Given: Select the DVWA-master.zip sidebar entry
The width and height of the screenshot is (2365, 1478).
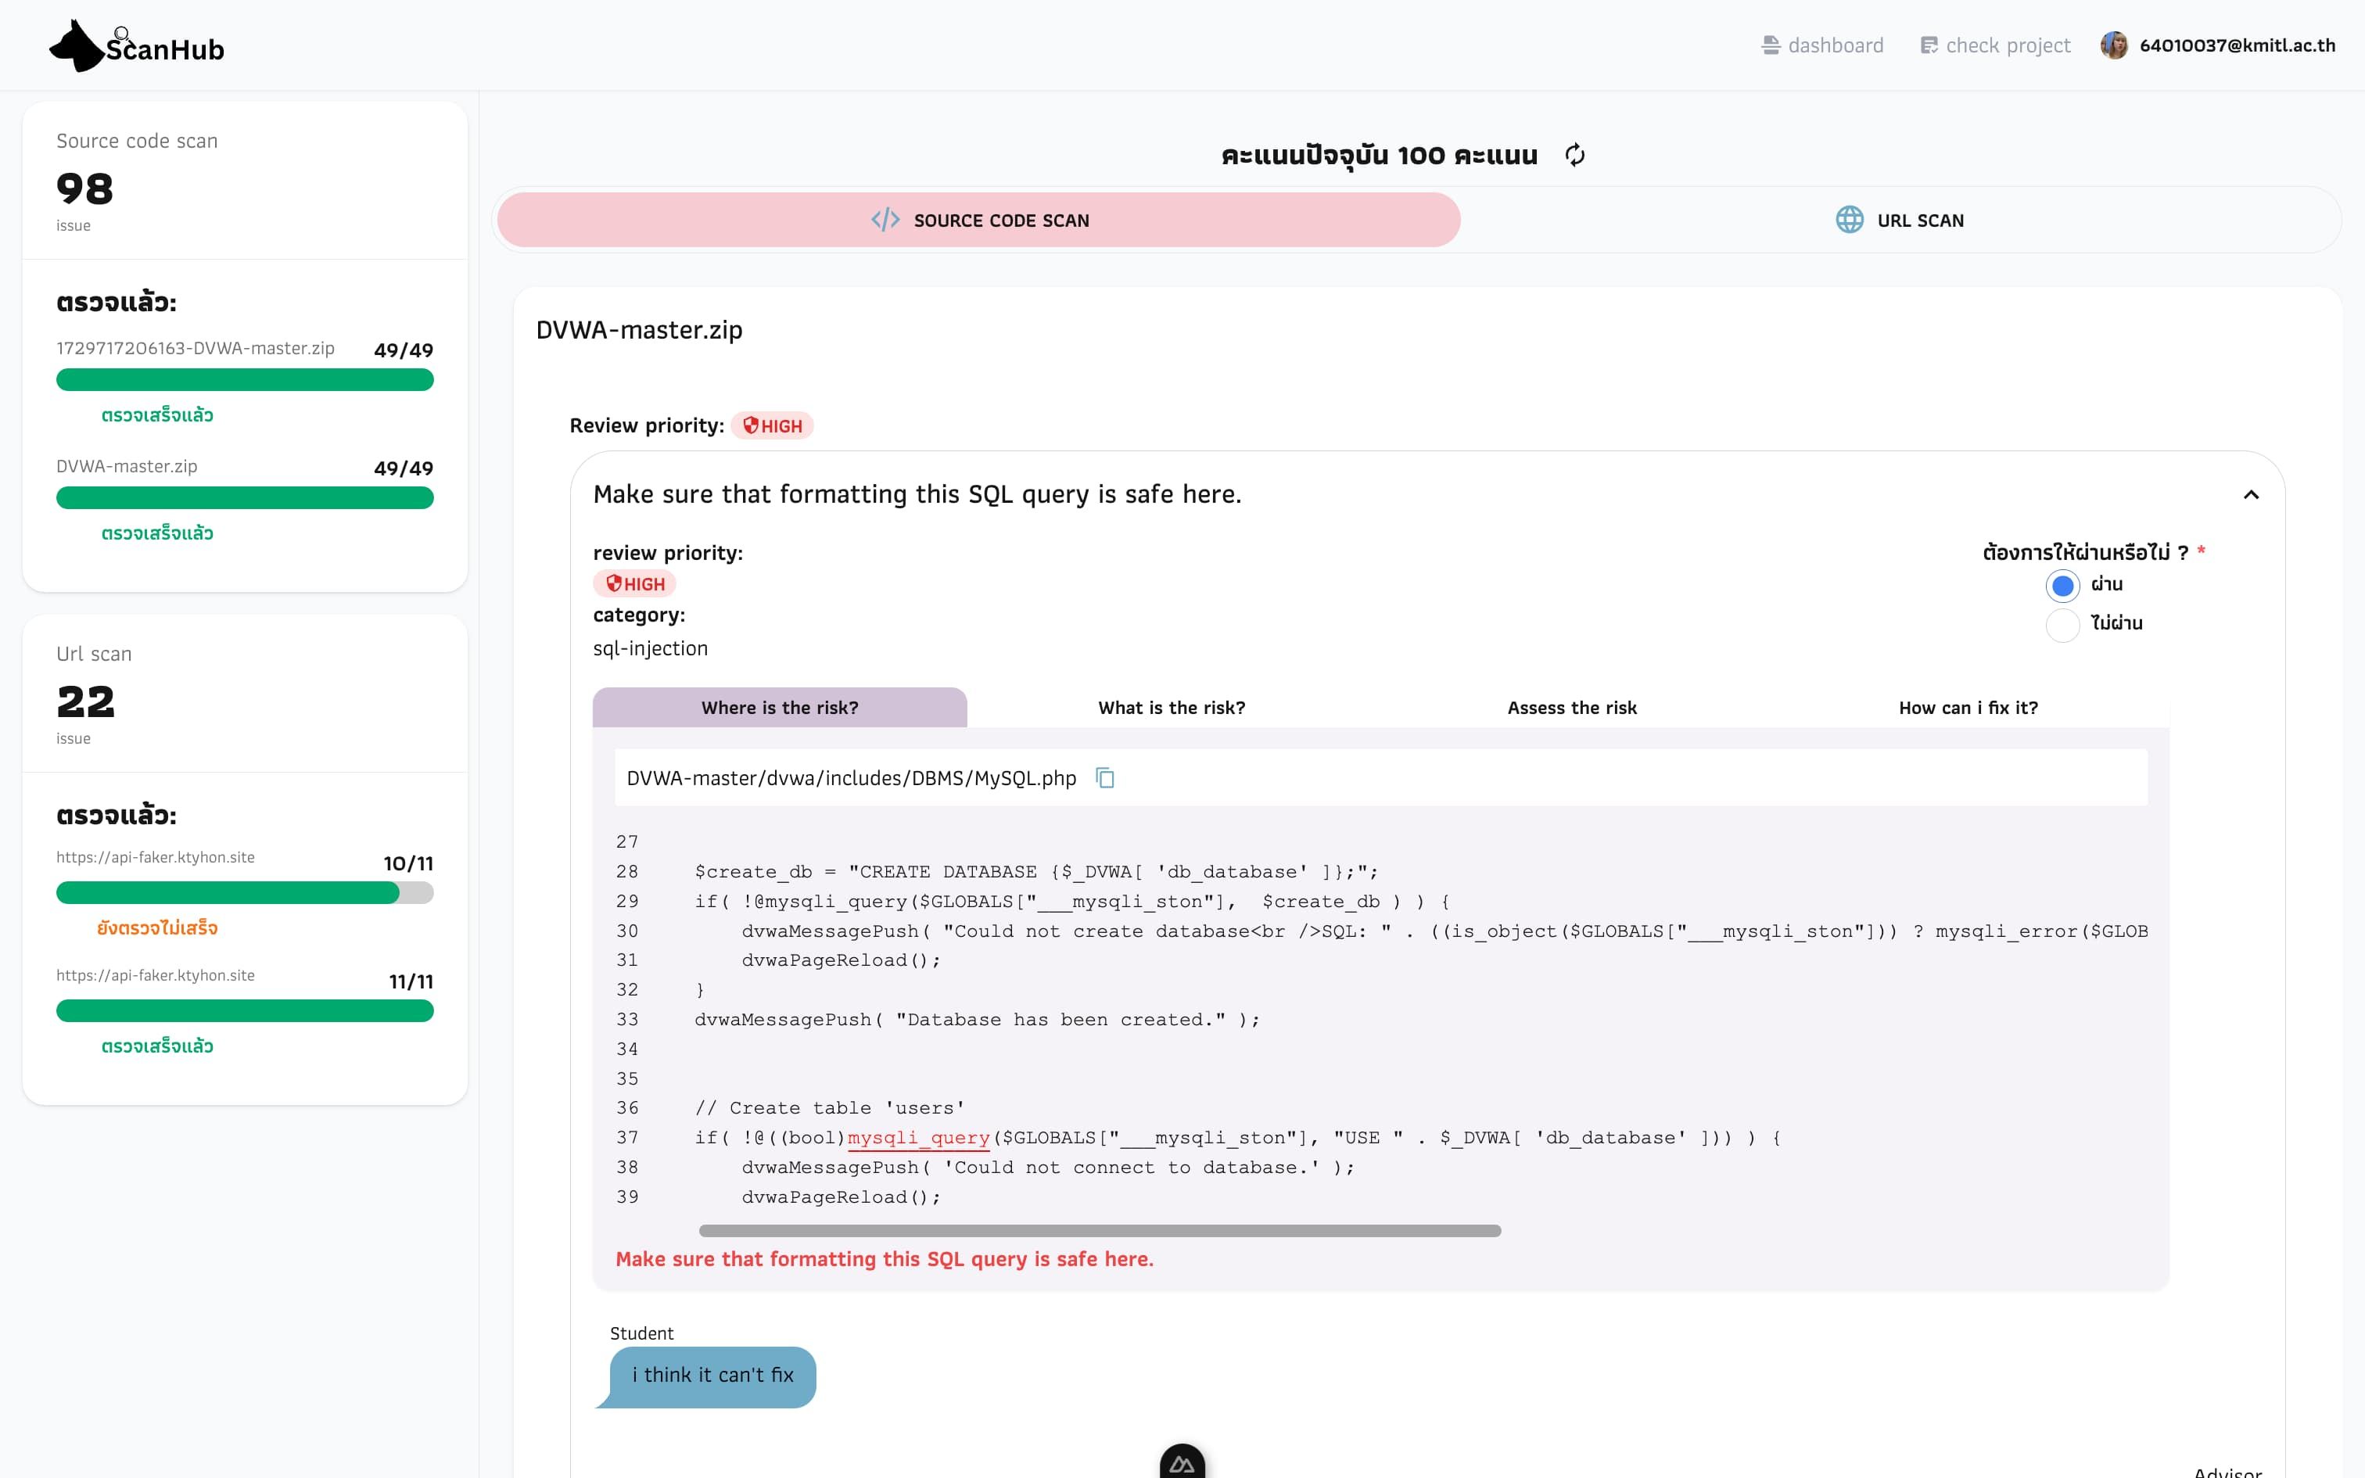Looking at the screenshot, I should [127, 466].
